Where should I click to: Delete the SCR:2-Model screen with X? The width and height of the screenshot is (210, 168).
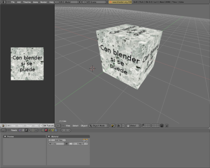click(x=79, y=2)
